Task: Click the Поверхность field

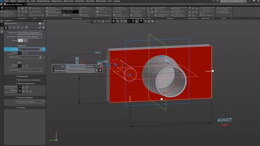Action: coord(30,32)
